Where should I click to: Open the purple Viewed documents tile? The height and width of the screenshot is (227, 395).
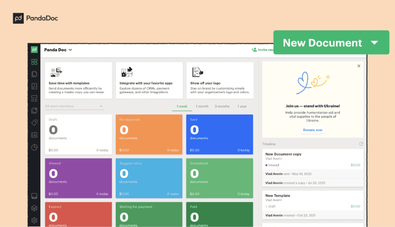[78, 178]
